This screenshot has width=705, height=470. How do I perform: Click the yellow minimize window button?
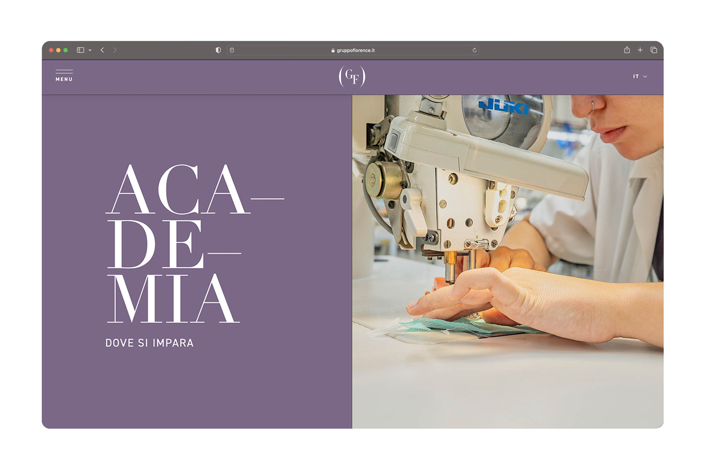[x=58, y=50]
